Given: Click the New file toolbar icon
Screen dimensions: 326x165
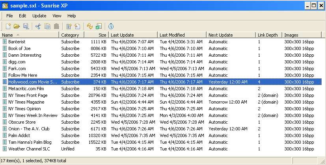Looking at the screenshot, I should [8, 26].
